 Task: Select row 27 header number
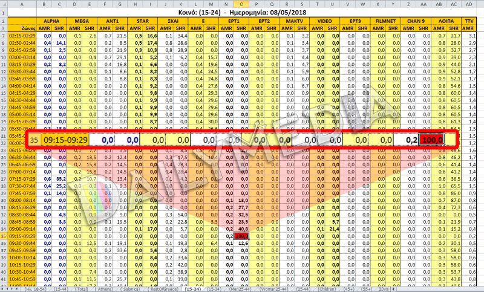(x=4, y=179)
